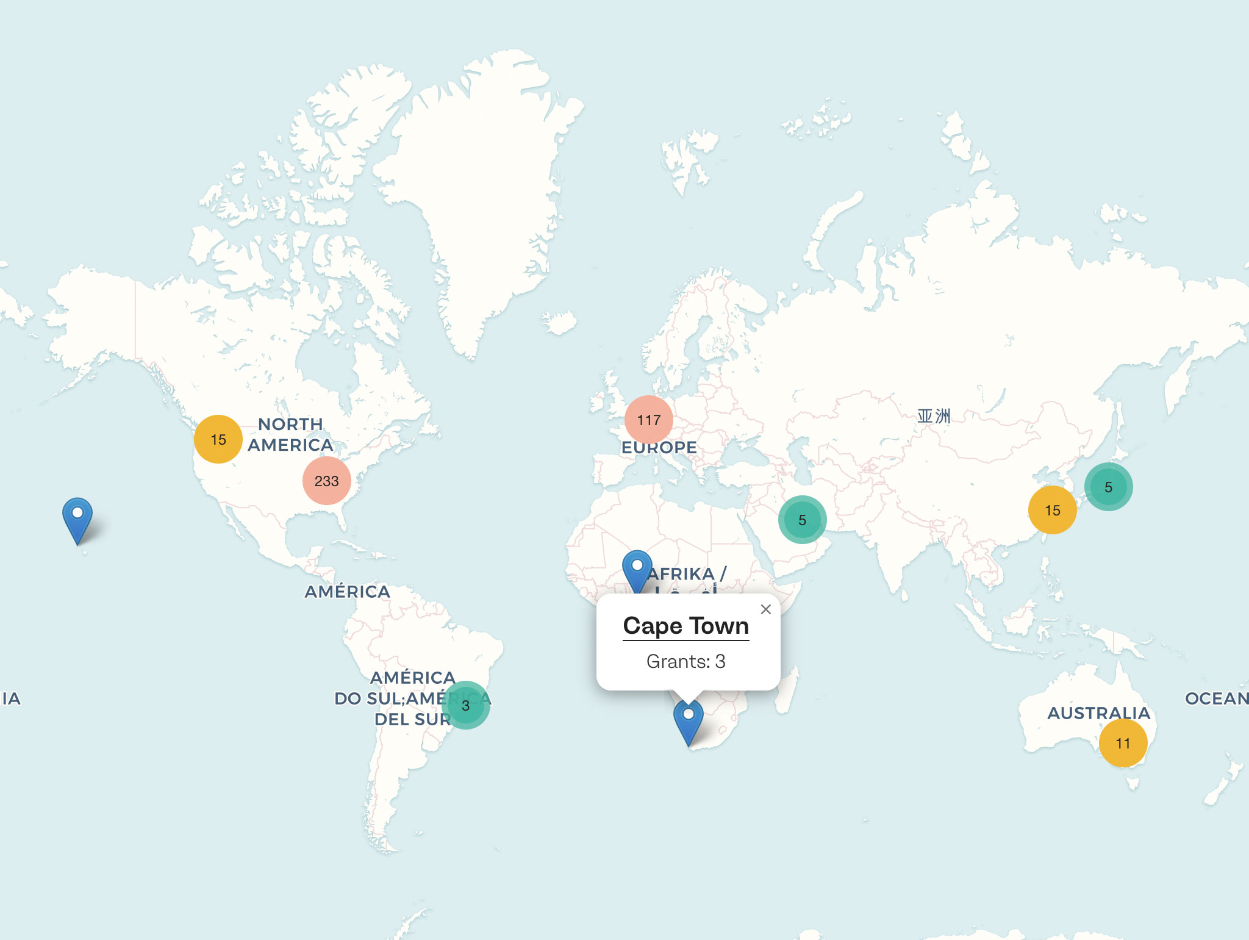Click the yellow 15 cluster over eastern China
The width and height of the screenshot is (1249, 940).
point(1053,510)
